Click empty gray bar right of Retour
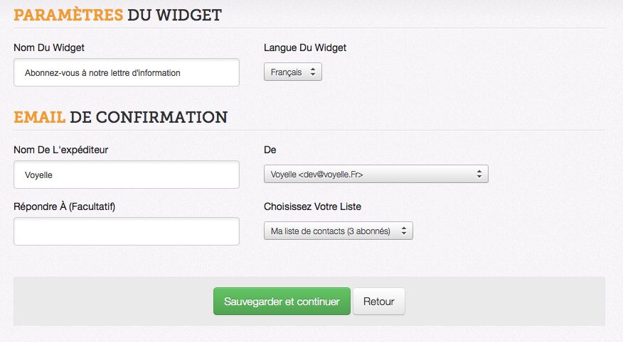 click(x=505, y=301)
